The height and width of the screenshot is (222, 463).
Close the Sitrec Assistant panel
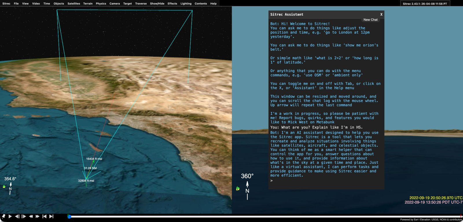pyautogui.click(x=381, y=14)
